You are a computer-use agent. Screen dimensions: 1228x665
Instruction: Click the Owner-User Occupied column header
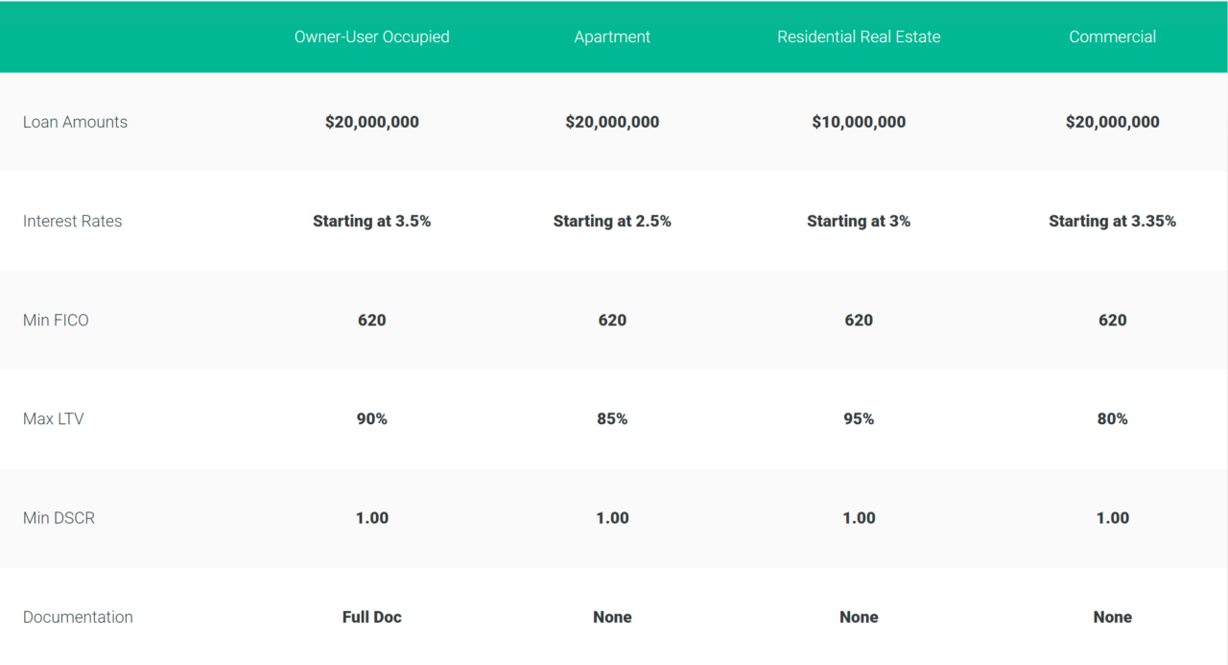(371, 36)
